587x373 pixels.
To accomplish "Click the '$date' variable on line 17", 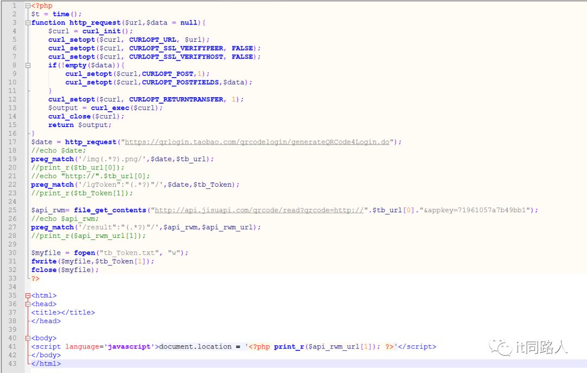I will click(41, 142).
